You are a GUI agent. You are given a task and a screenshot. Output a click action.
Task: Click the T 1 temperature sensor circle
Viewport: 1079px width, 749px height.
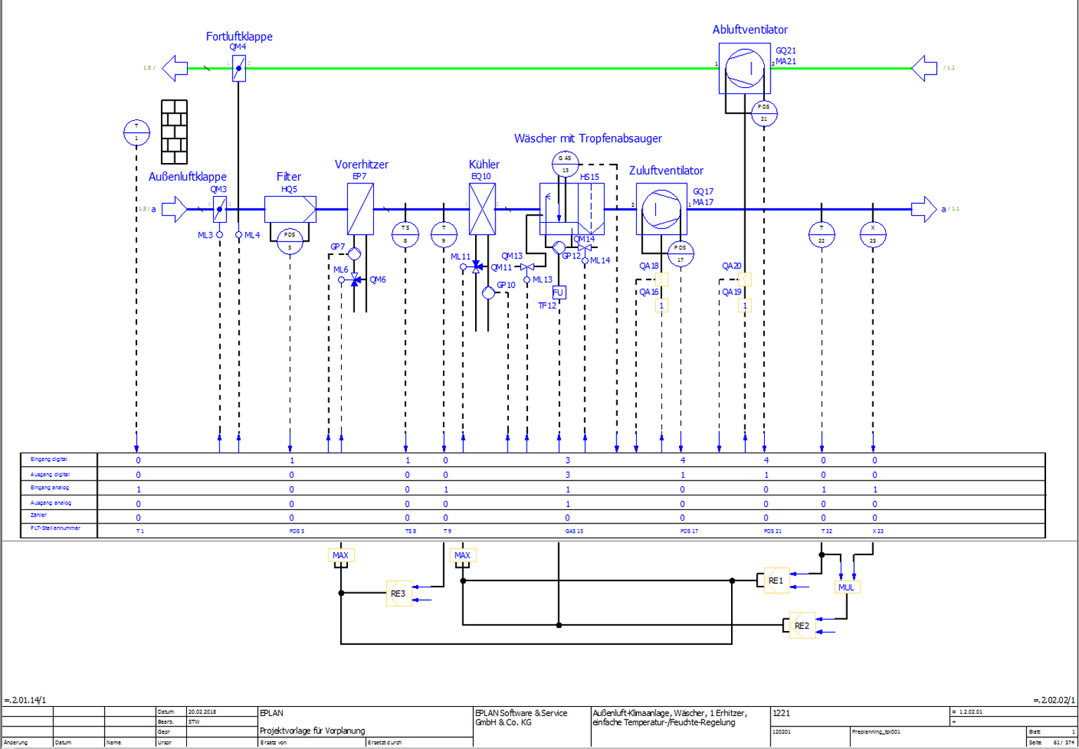coord(136,132)
